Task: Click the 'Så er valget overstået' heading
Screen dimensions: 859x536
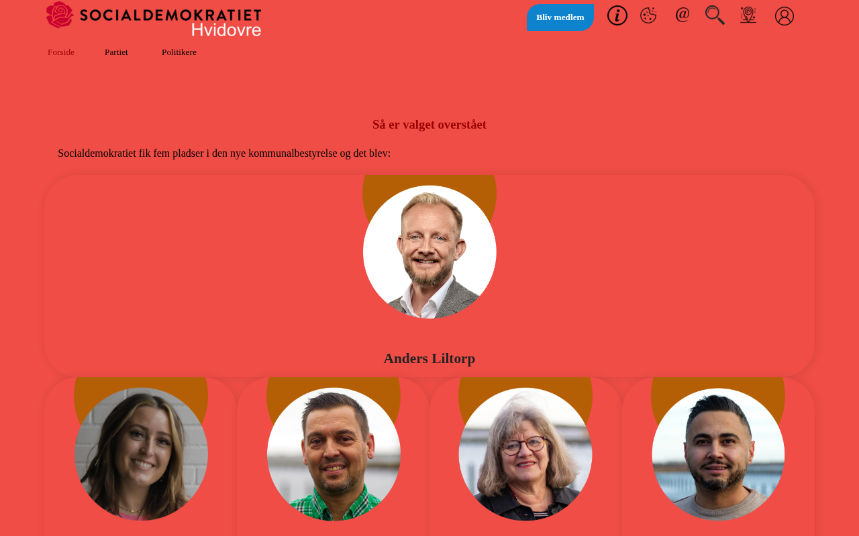Action: [x=429, y=125]
